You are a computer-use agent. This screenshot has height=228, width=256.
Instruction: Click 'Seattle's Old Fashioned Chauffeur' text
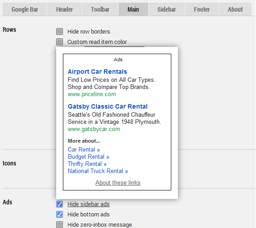coord(111,114)
